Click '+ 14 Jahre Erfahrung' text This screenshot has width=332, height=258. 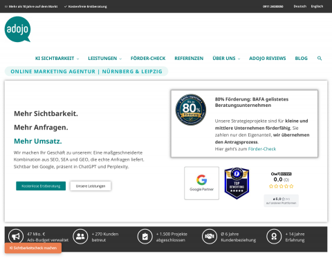pyautogui.click(x=295, y=237)
